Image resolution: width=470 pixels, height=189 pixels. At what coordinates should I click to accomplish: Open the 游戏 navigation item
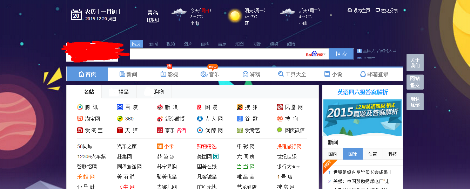click(x=251, y=74)
